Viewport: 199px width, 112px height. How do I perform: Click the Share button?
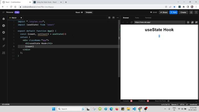pos(164,12)
